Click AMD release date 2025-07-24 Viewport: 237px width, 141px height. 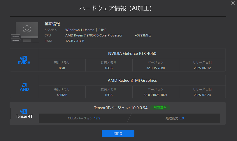pos(202,95)
